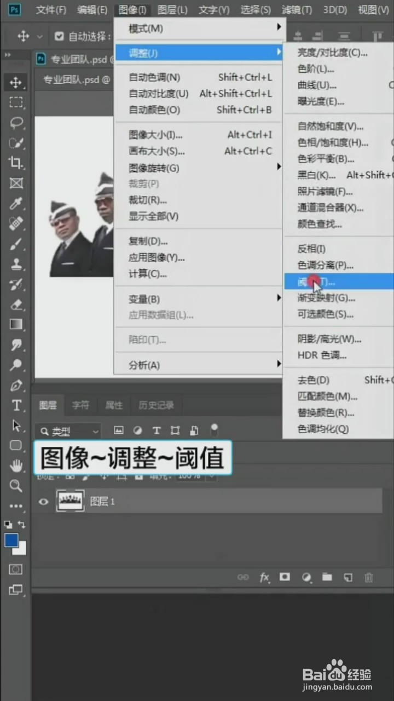Swap foreground and background colors

tap(21, 524)
